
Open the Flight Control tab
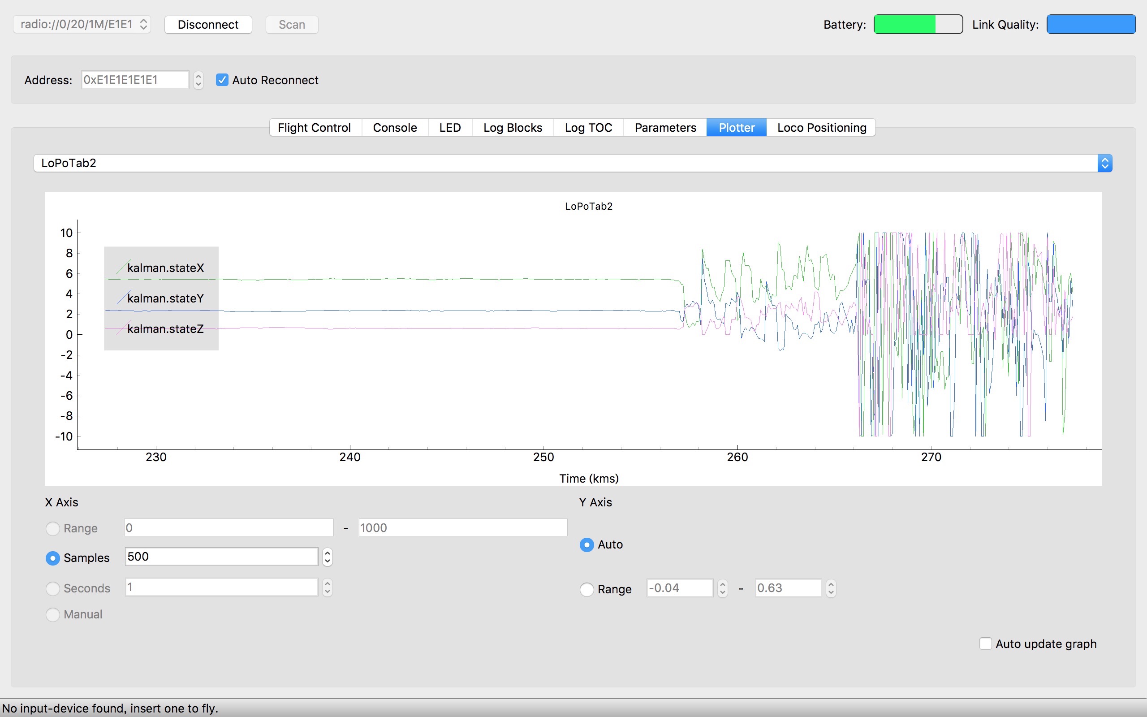coord(314,128)
